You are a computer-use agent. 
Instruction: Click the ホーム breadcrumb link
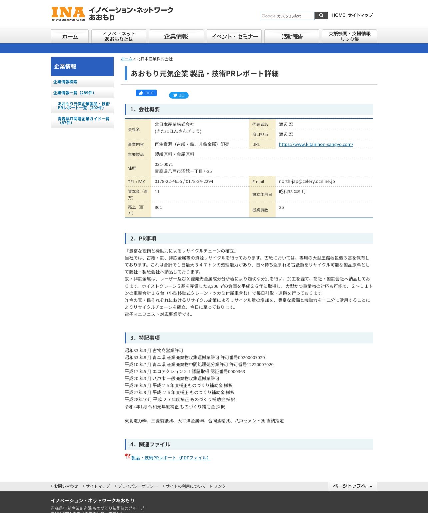(x=126, y=59)
